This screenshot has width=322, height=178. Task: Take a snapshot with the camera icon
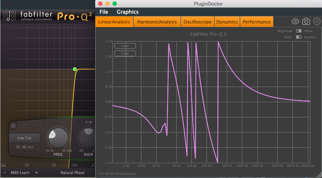click(x=306, y=21)
